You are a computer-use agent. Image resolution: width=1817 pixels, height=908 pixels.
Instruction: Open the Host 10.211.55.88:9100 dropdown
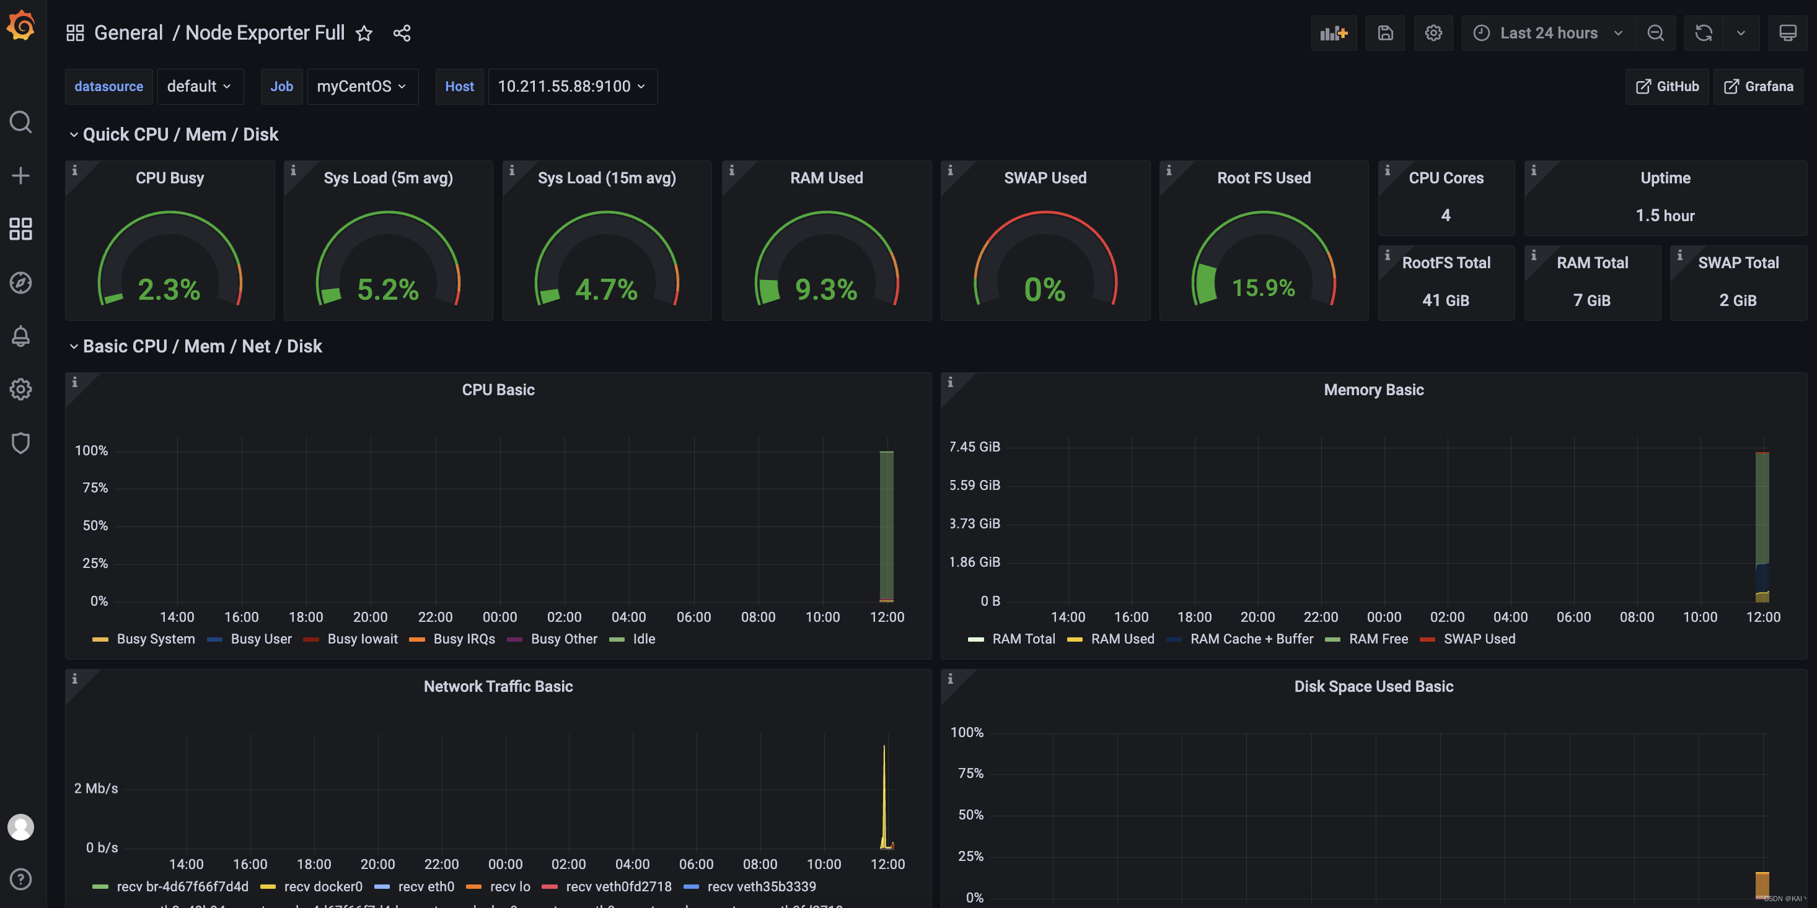(572, 87)
